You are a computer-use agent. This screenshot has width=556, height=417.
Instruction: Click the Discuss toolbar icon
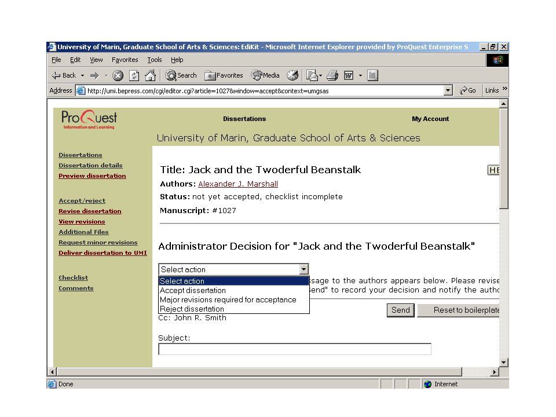372,75
